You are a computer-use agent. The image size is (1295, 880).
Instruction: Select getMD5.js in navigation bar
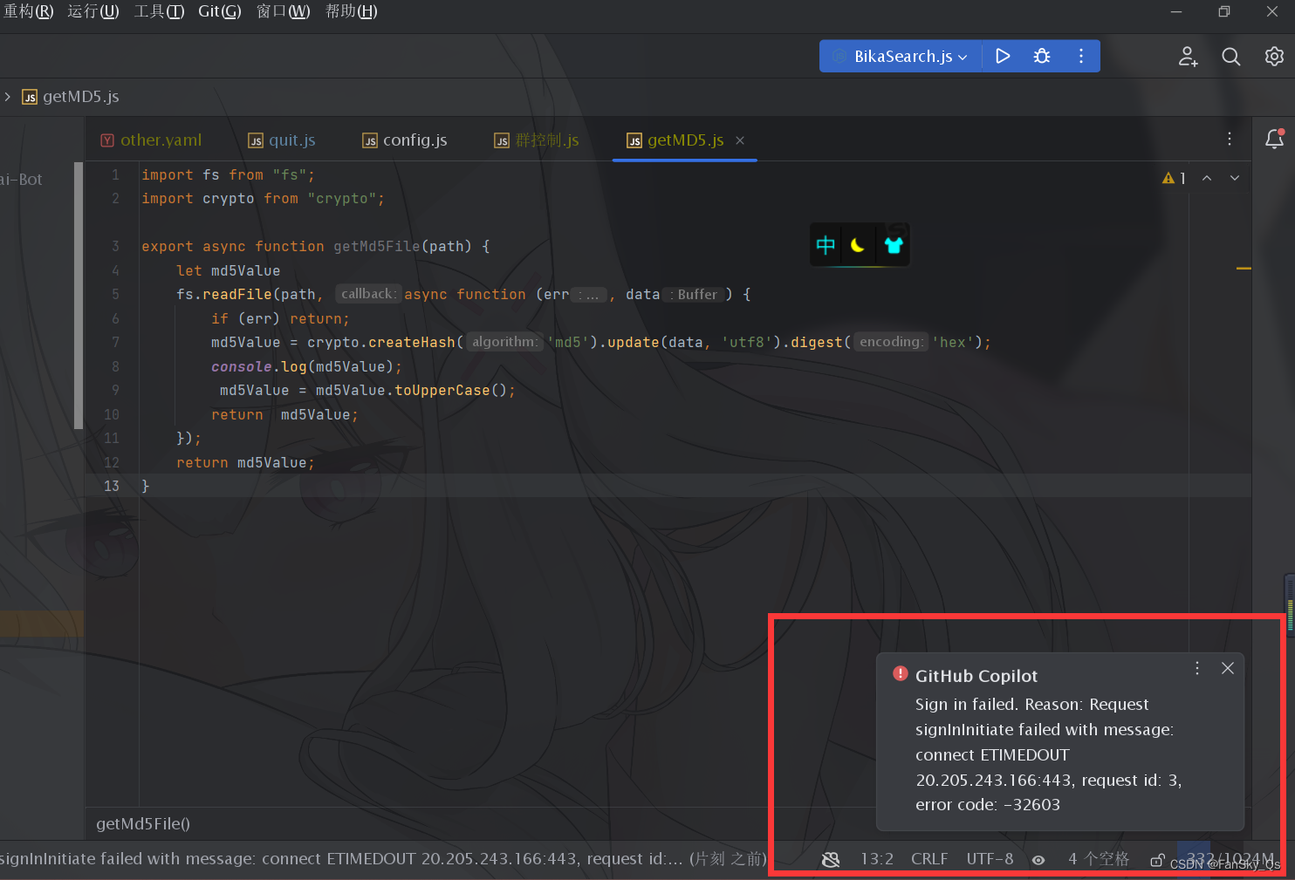(x=71, y=97)
